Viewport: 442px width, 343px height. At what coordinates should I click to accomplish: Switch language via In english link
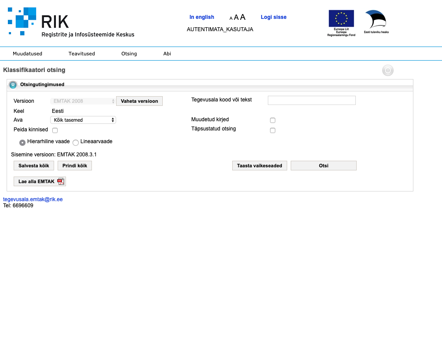coord(202,17)
